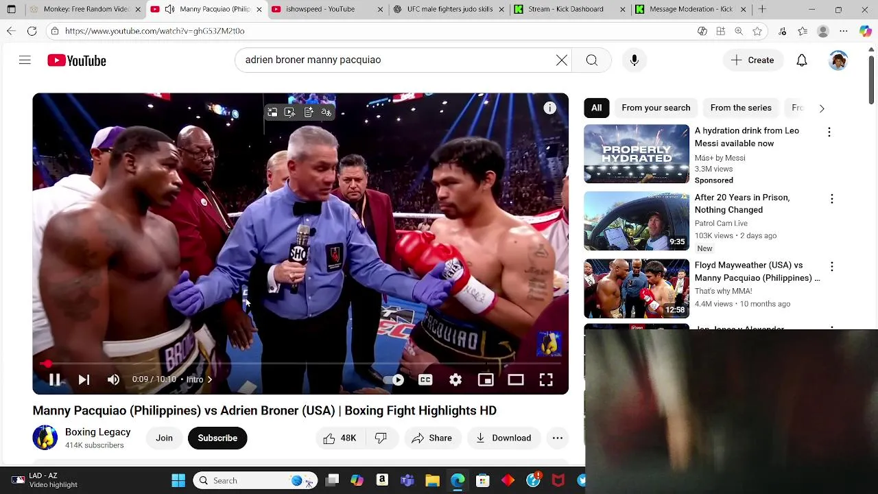Open Microsoft Teams from taskbar
Screen dimensions: 878x494
[x=407, y=480]
